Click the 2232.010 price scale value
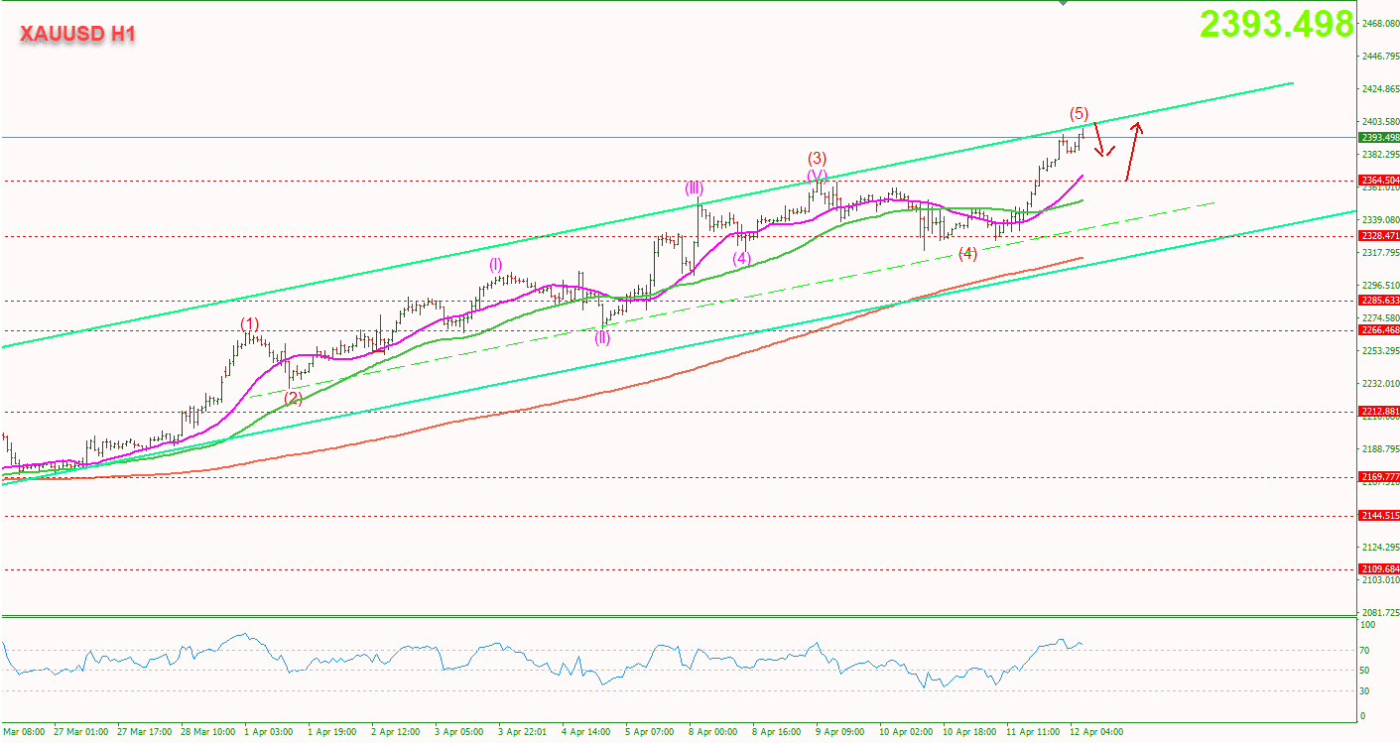Viewport: 1400px width, 743px height. click(x=1379, y=384)
